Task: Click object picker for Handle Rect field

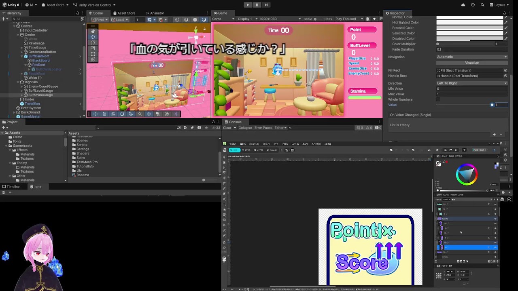Action: click(505, 76)
